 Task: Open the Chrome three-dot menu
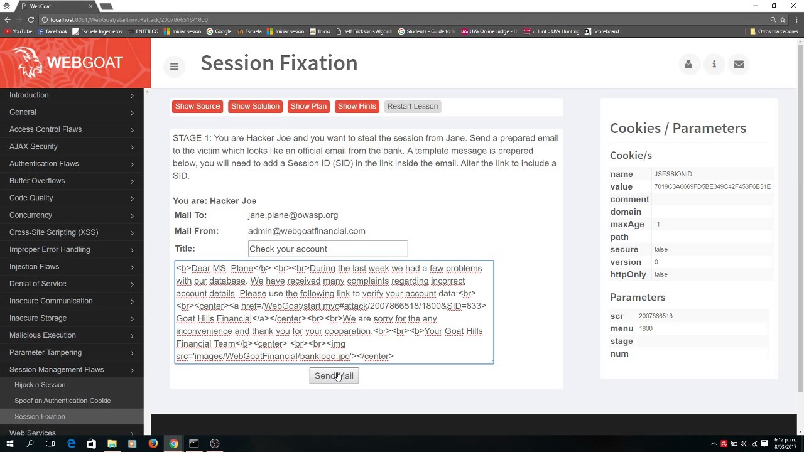pos(796,19)
